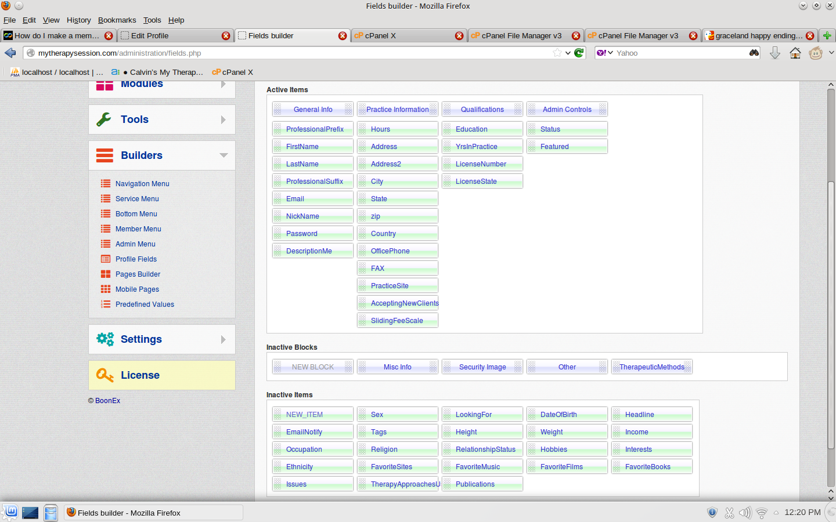Viewport: 836px width, 522px height.
Task: Reload the page with refresh icon
Action: click(579, 53)
